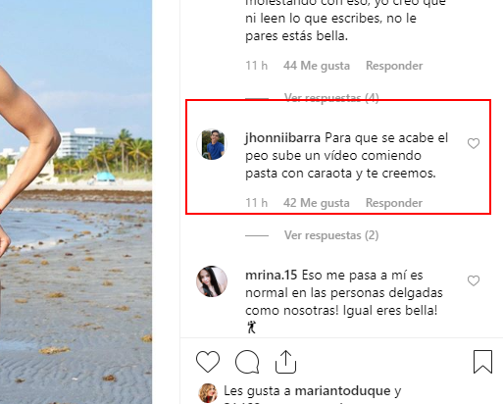
Task: Like mrina.15's comment heart
Action: click(x=474, y=280)
